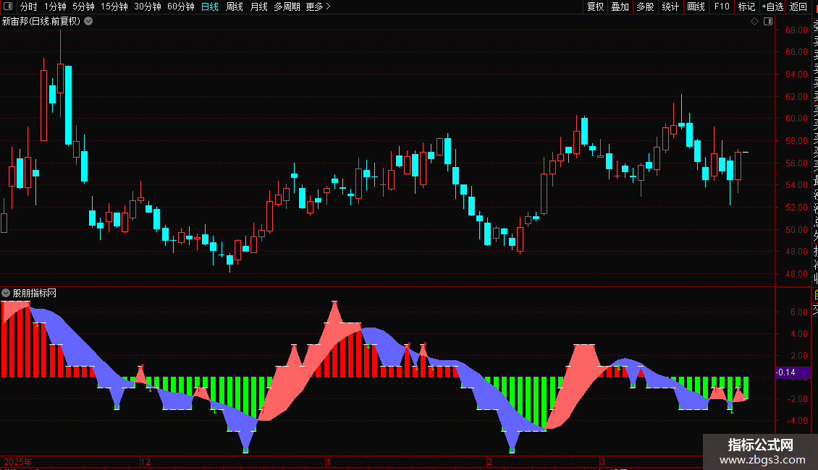Select the 30分钟 period tab

pyautogui.click(x=148, y=7)
